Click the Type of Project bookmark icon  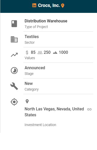(x=14, y=24)
